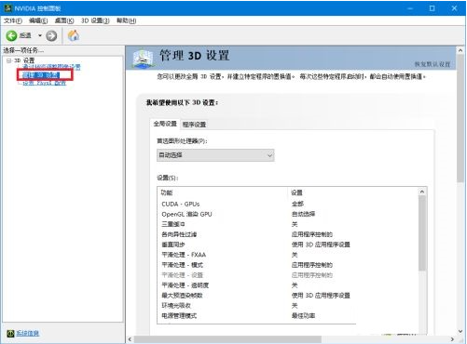Select the 三重缓冲 feature row
This screenshot has height=344, width=467.
(x=288, y=224)
